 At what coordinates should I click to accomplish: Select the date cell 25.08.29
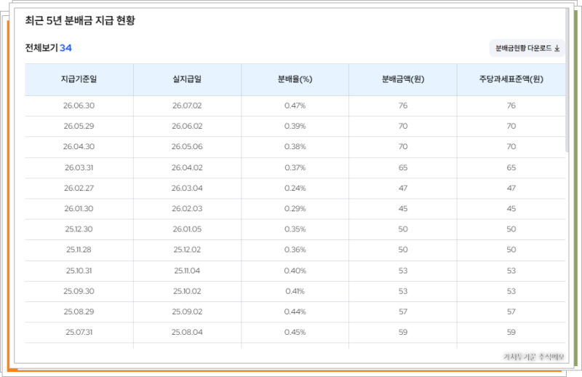[x=79, y=311]
